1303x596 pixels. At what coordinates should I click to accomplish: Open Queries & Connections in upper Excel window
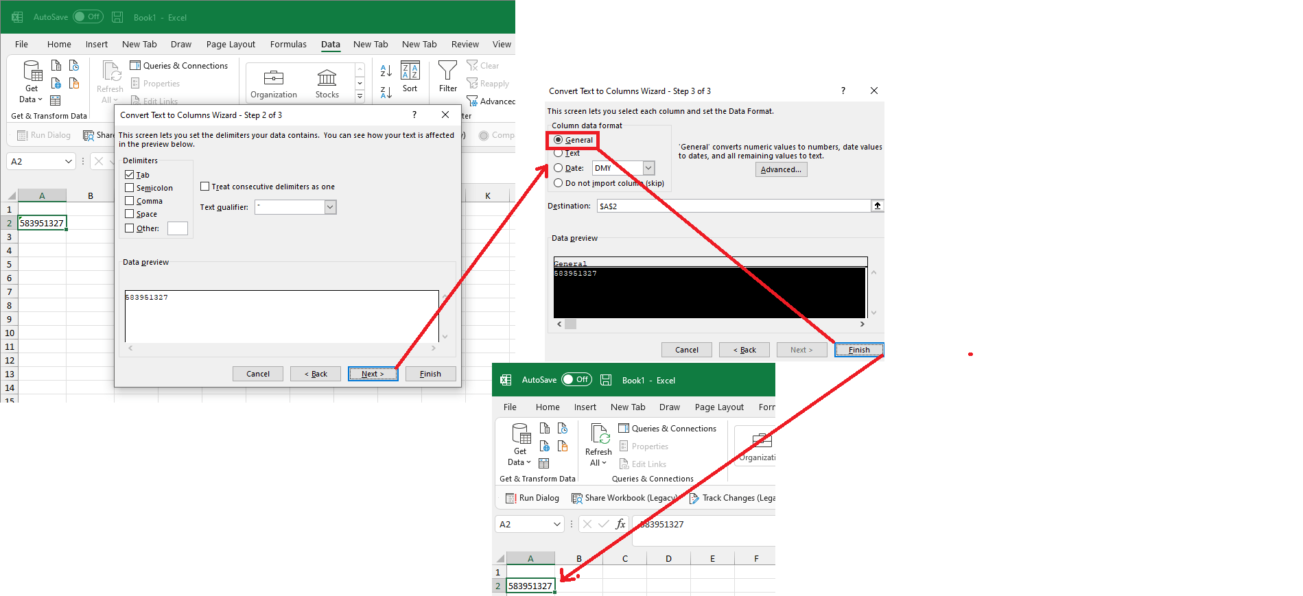179,66
